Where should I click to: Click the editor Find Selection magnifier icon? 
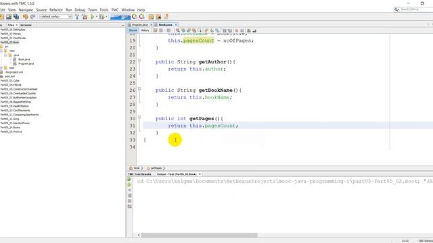[178, 30]
